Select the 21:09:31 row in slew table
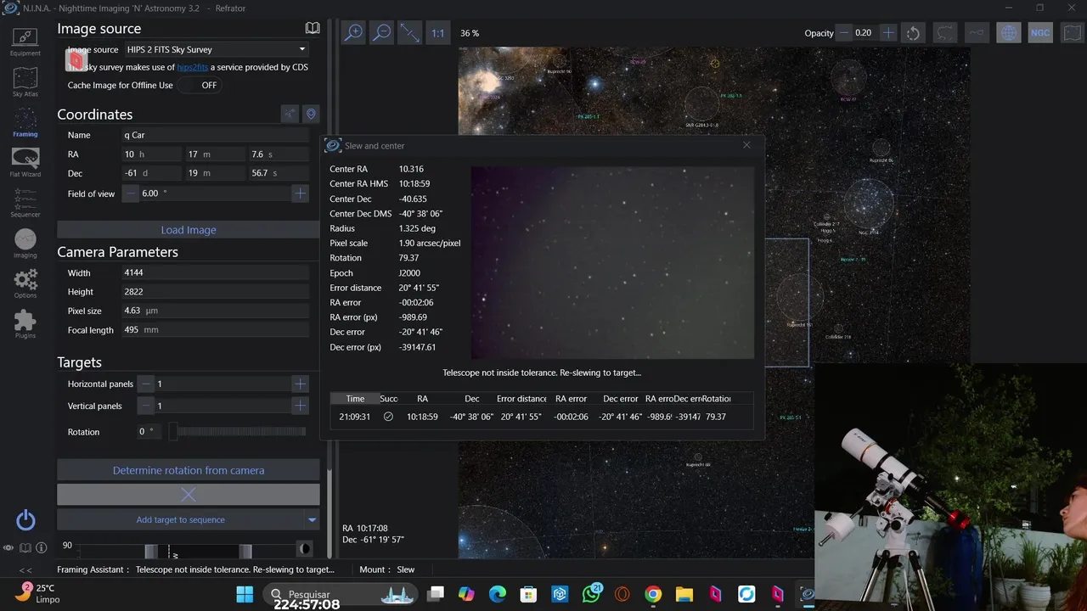1087x611 pixels. click(541, 417)
